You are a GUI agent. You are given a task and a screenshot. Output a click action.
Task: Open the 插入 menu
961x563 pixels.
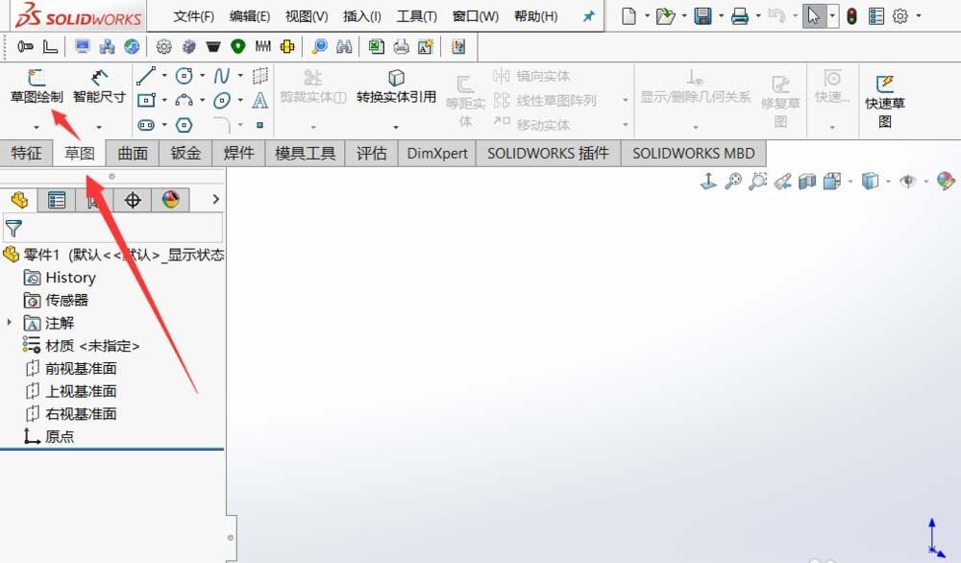(361, 14)
